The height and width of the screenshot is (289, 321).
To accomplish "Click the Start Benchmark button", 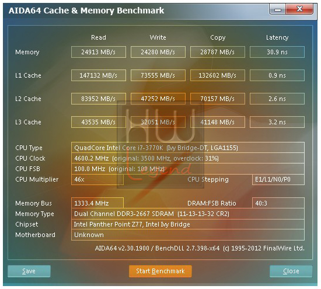I will [160, 271].
